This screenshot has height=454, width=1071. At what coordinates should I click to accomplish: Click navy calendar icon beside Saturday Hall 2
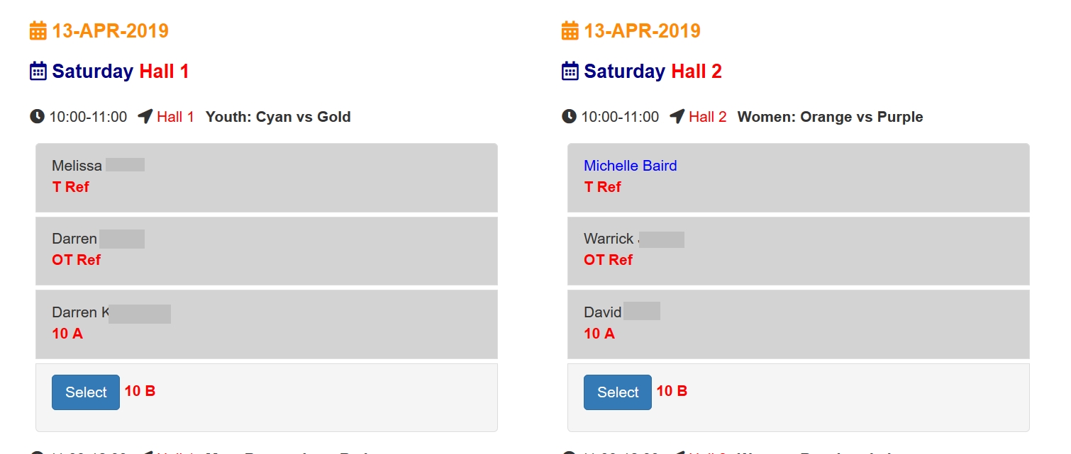(x=570, y=72)
